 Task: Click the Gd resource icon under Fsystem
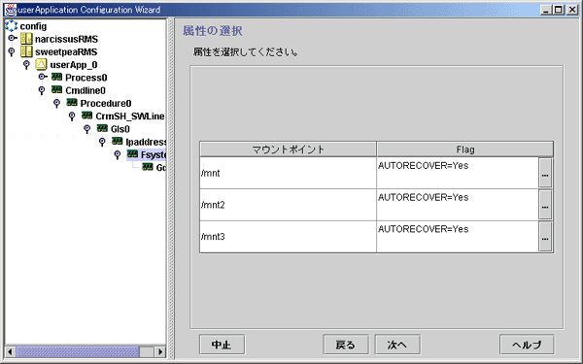(148, 167)
